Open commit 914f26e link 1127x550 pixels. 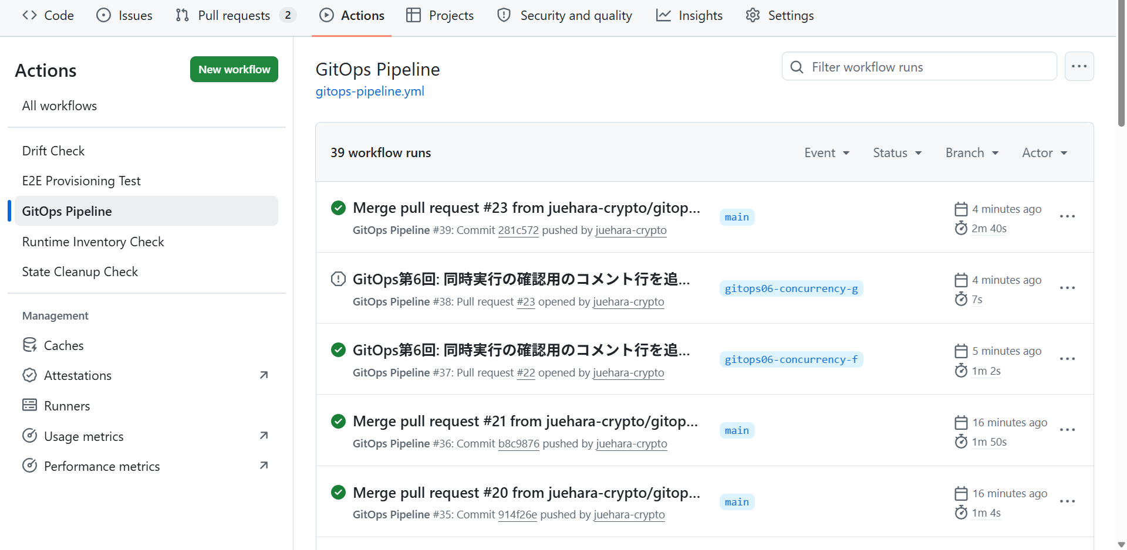click(x=518, y=515)
